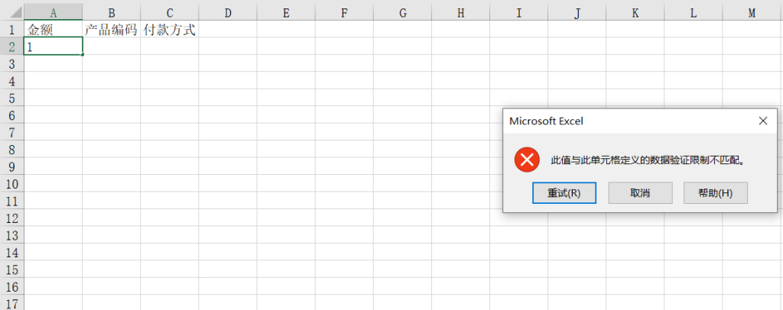Select the row 1 header
783x310 pixels.
tap(11, 29)
